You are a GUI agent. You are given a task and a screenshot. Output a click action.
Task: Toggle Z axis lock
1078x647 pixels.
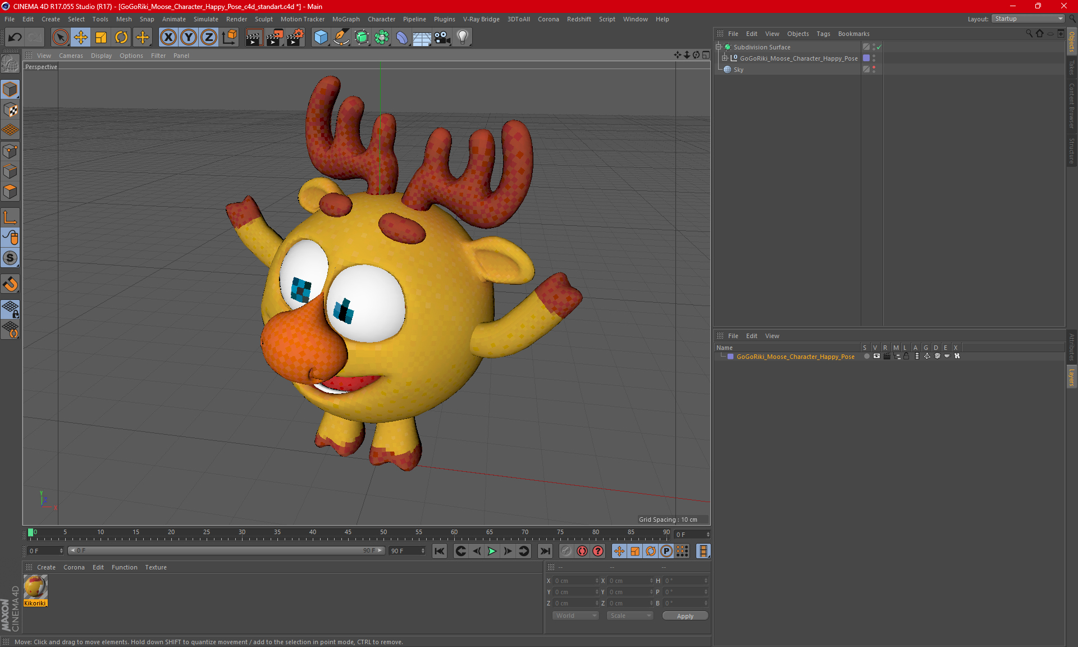[x=209, y=38]
